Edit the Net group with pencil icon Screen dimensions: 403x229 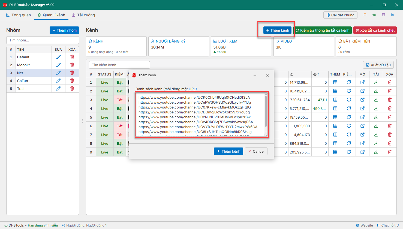pyautogui.click(x=58, y=73)
